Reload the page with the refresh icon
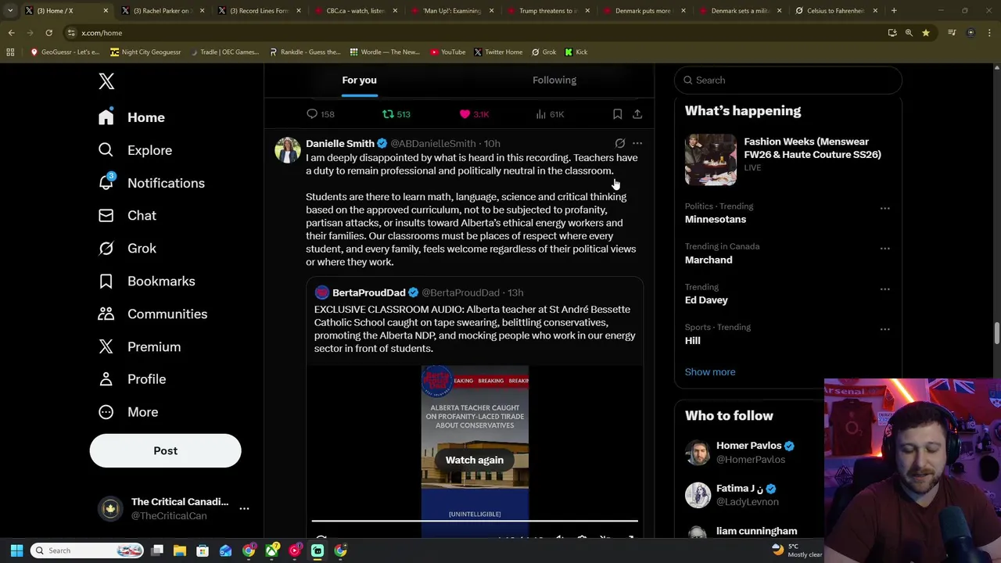Screen dimensions: 1001x563 click(x=48, y=33)
